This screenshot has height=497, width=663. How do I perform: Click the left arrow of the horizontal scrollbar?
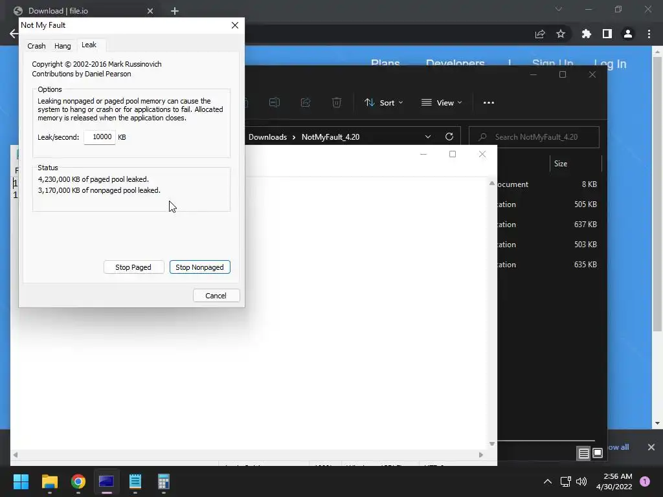[x=16, y=455]
